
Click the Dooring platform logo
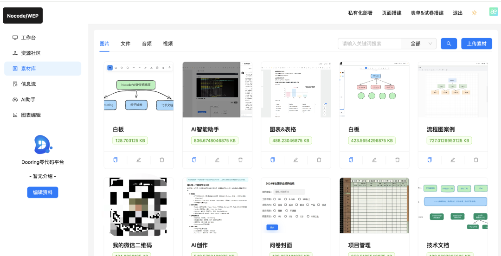point(43,145)
